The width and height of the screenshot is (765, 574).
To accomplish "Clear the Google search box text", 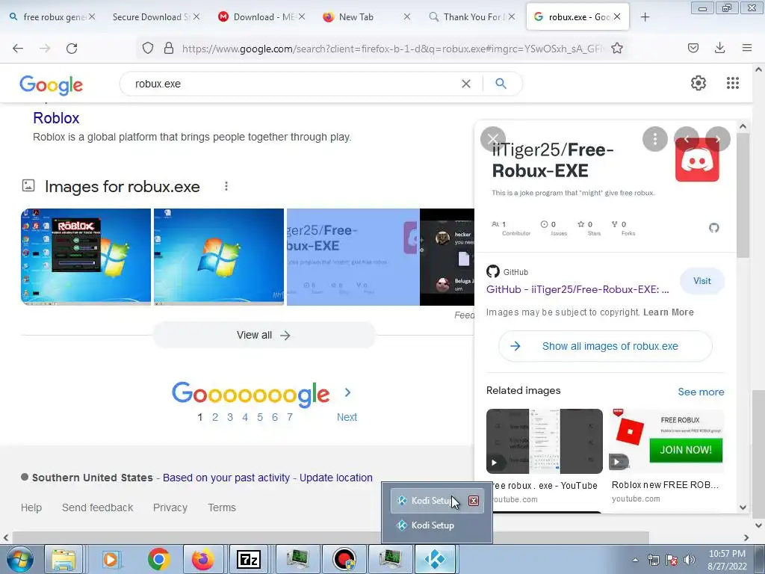I will 466,84.
